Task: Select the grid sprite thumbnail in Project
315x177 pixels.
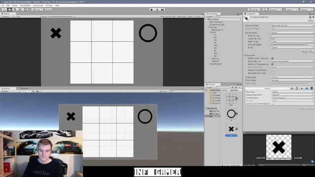Action: [x=231, y=98]
